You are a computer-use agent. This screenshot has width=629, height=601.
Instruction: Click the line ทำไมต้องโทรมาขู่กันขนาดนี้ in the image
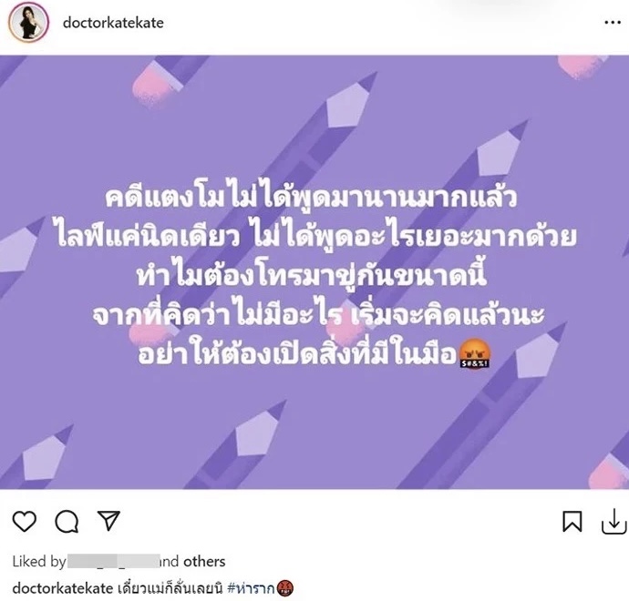(312, 274)
